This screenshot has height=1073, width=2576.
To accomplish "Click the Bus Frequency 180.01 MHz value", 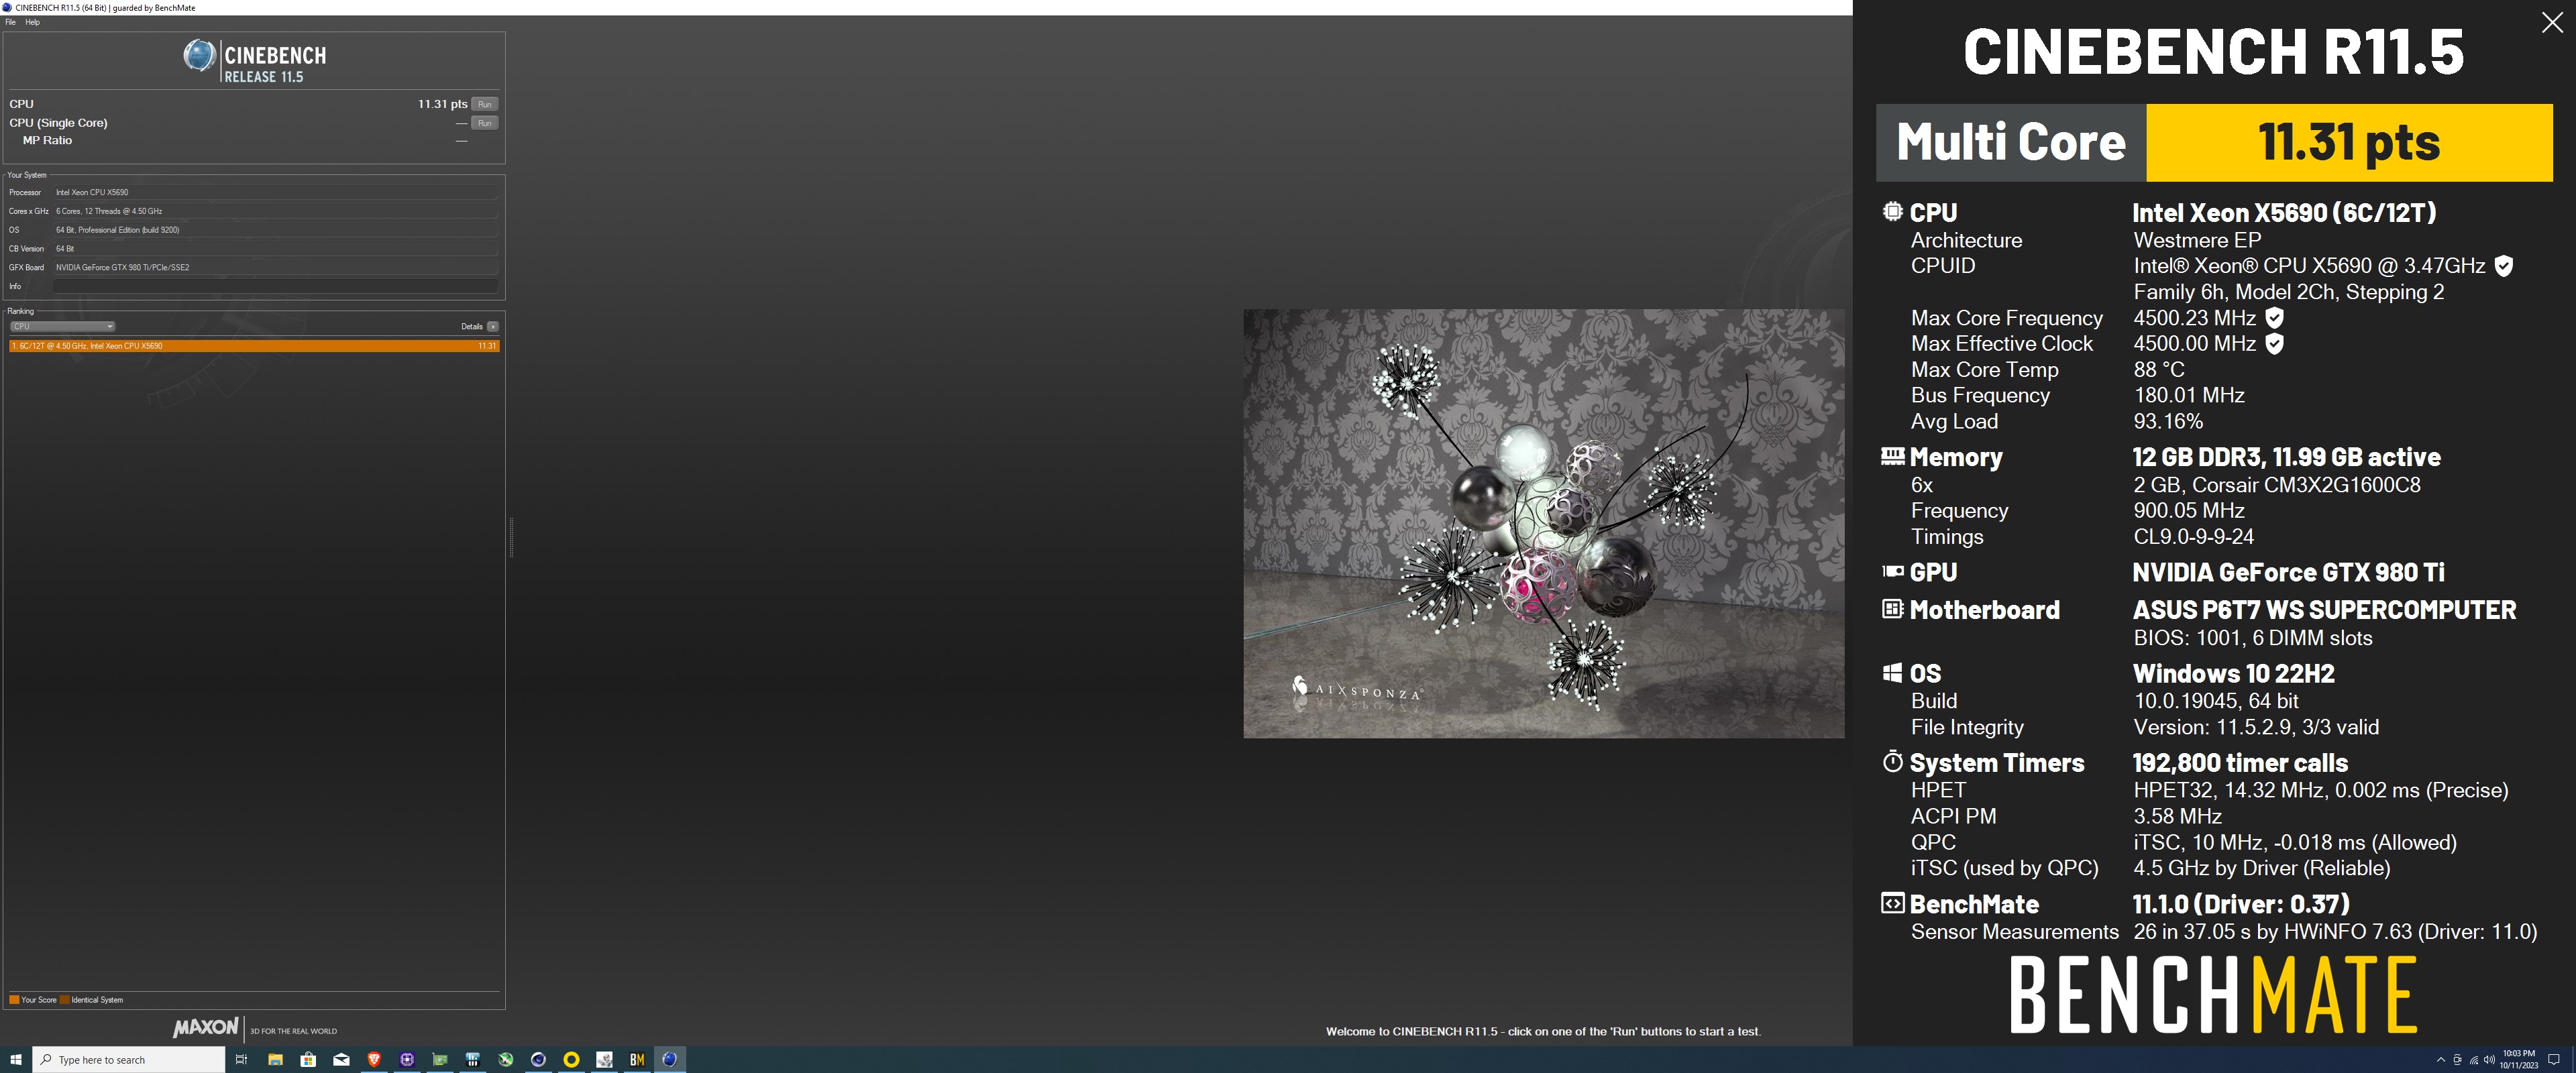I will click(x=2189, y=396).
